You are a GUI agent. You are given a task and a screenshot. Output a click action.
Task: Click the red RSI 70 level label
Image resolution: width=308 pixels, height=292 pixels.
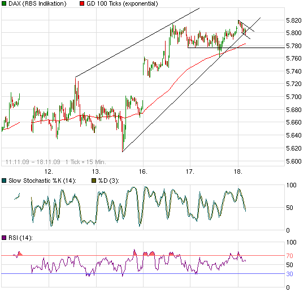(289, 256)
